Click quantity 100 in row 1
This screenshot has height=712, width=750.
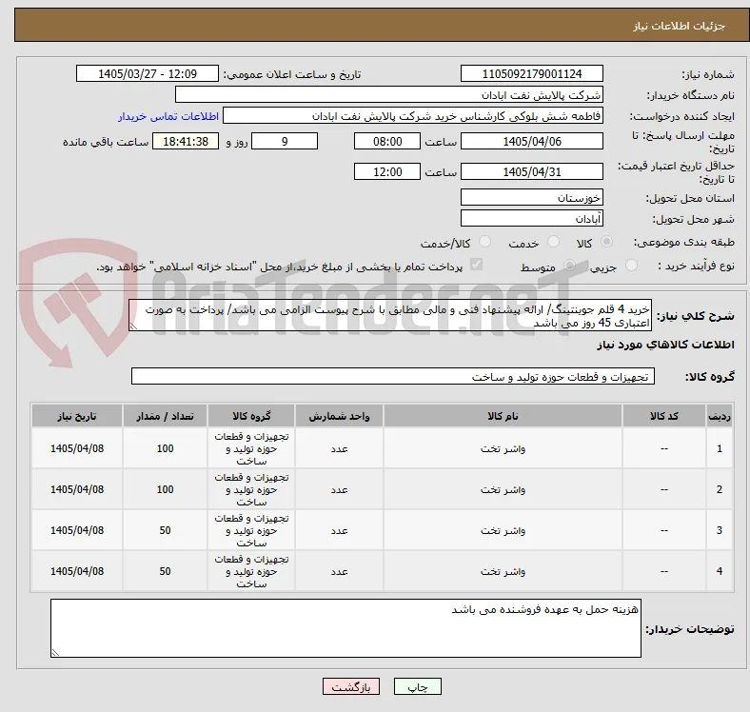[x=165, y=448]
